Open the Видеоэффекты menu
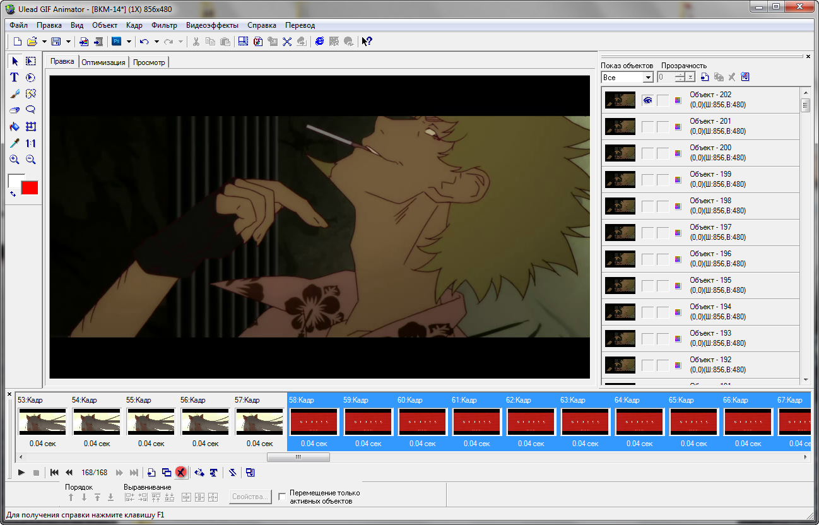The image size is (819, 525). (212, 25)
